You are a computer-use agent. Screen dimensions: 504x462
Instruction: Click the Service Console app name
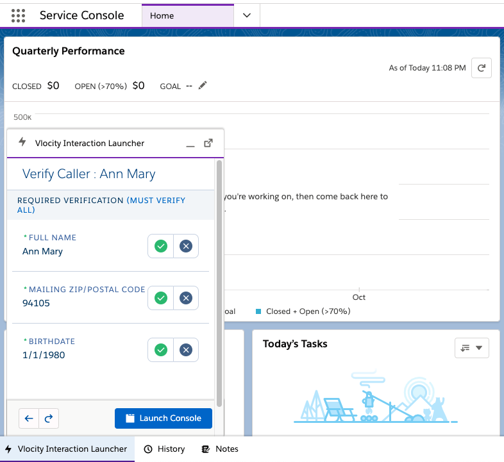(x=81, y=15)
